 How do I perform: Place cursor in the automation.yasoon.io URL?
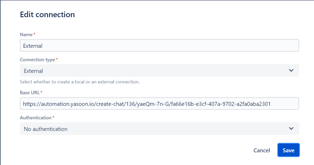tap(159, 103)
